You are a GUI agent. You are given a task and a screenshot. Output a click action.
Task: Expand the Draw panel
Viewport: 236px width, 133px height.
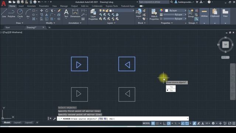point(20,23)
